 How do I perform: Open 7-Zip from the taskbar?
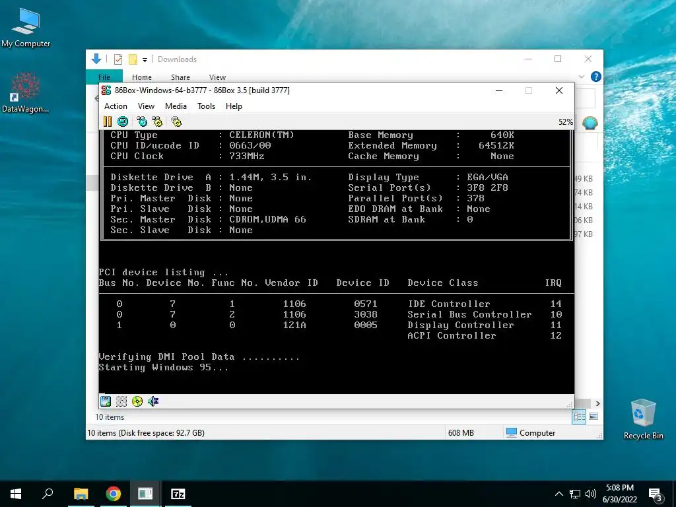click(x=178, y=494)
